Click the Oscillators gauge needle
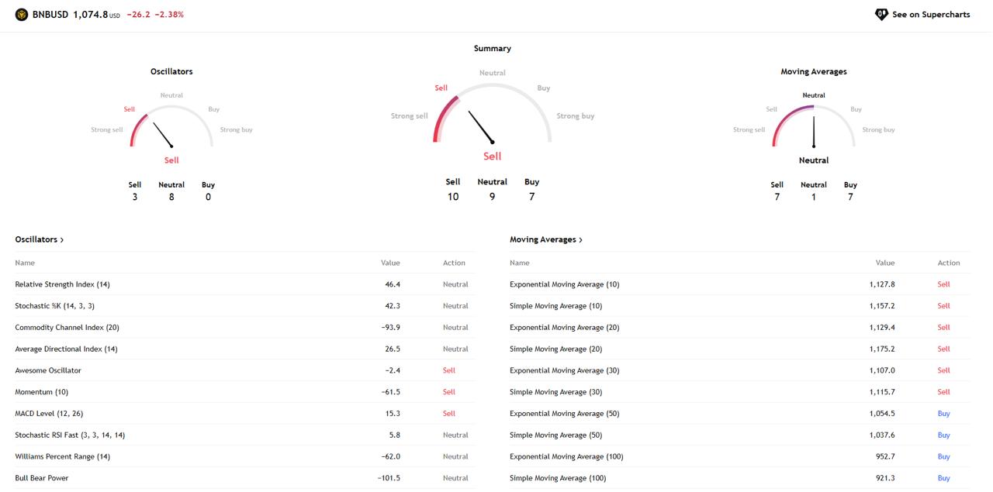Screen dimensions: 993x492 pos(163,135)
